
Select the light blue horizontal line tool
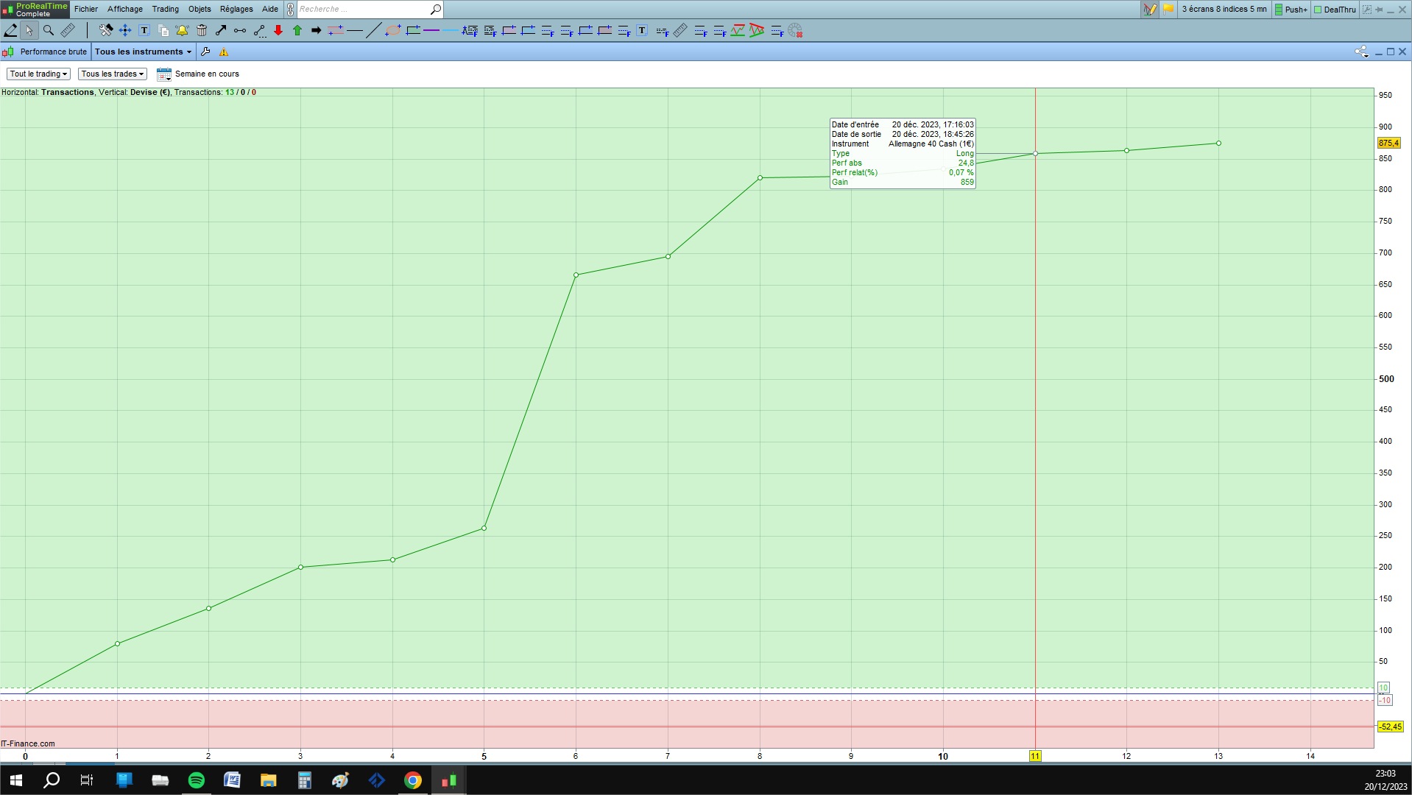[x=451, y=30]
